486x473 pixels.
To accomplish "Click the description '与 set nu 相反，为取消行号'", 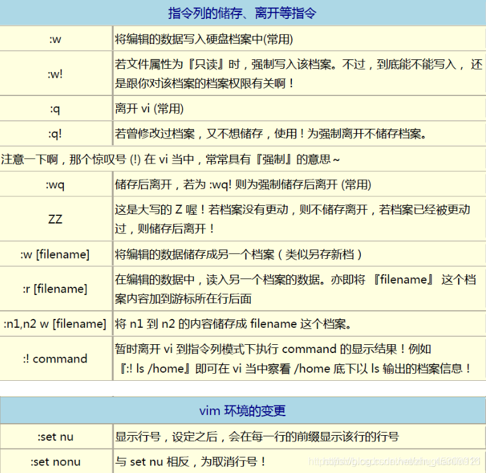I will pos(190,462).
